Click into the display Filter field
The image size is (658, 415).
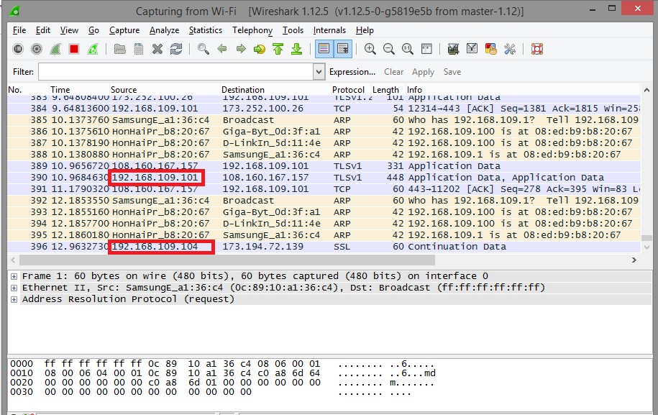point(176,72)
